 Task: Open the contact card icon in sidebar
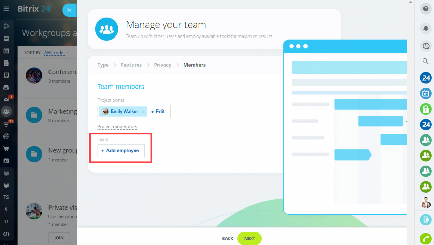pos(6,161)
